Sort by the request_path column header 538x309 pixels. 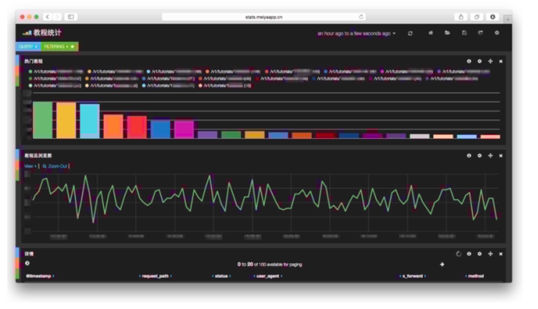click(155, 276)
